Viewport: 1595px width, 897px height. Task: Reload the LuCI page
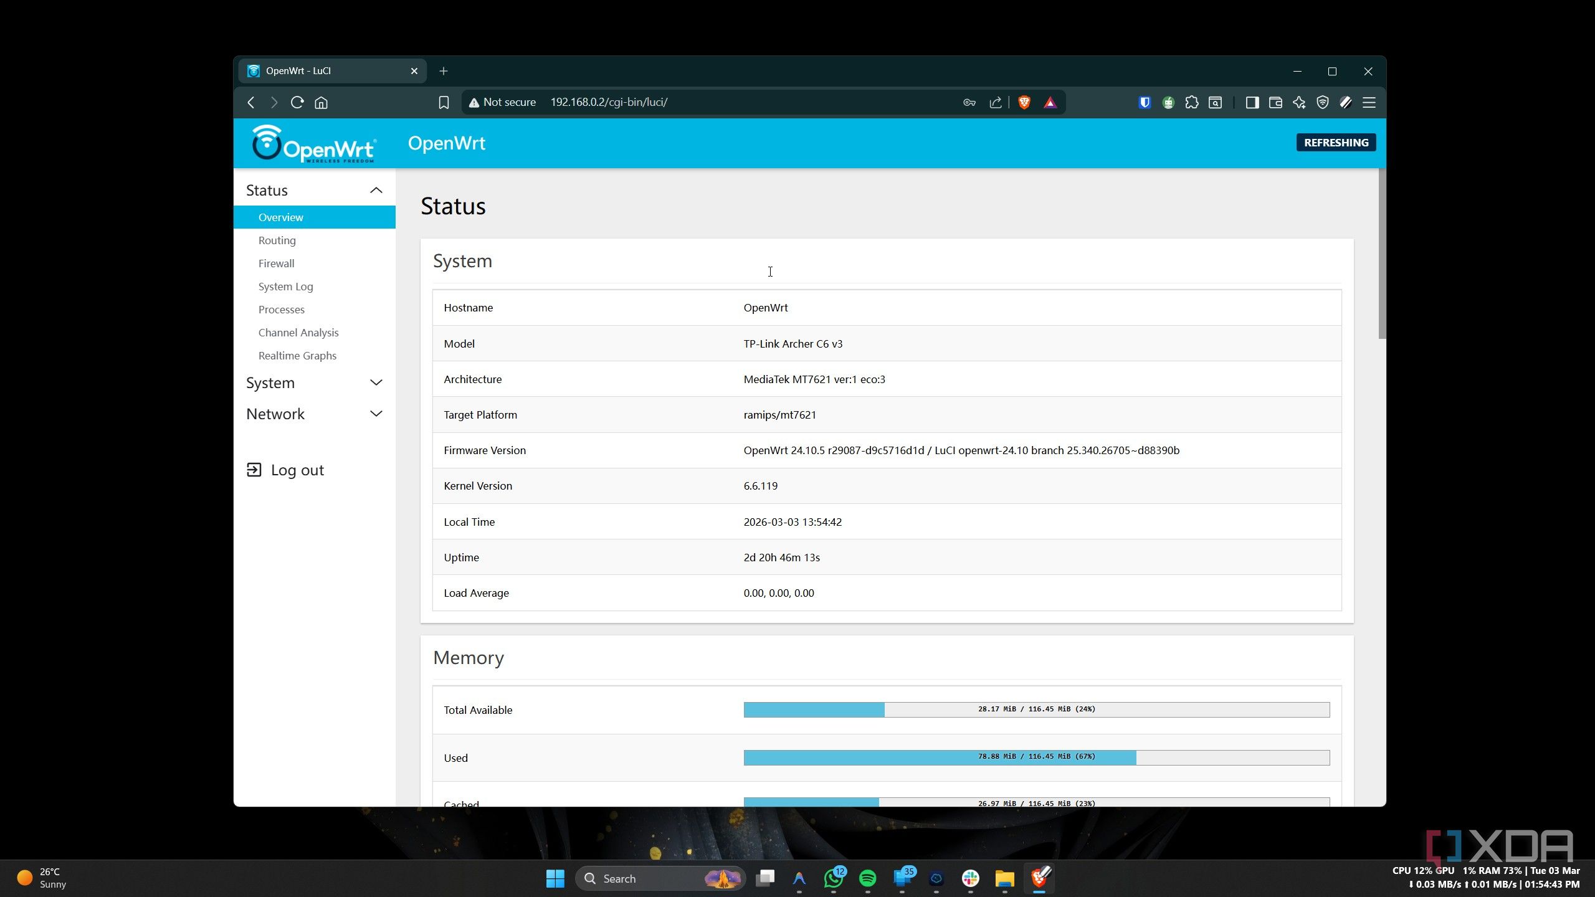[x=297, y=102]
